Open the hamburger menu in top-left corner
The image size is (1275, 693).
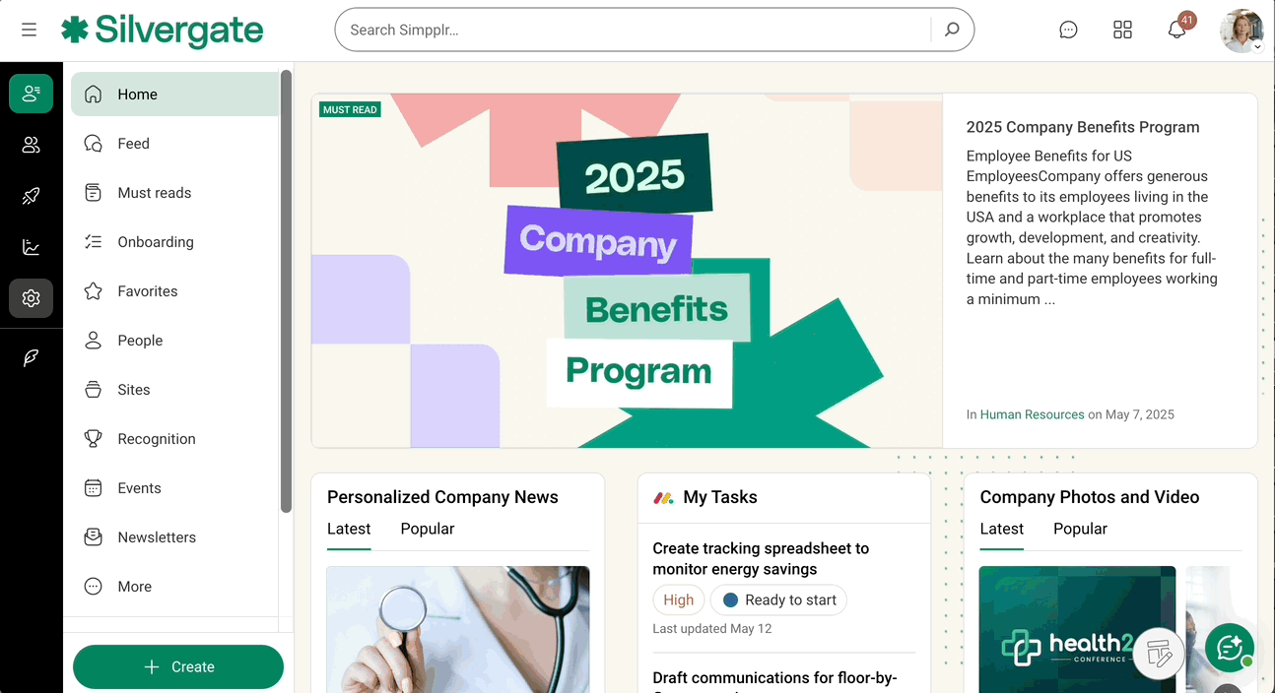click(x=29, y=30)
